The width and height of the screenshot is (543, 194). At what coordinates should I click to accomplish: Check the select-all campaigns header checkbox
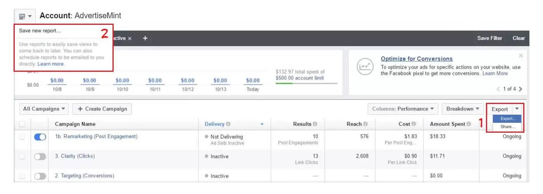(22, 124)
